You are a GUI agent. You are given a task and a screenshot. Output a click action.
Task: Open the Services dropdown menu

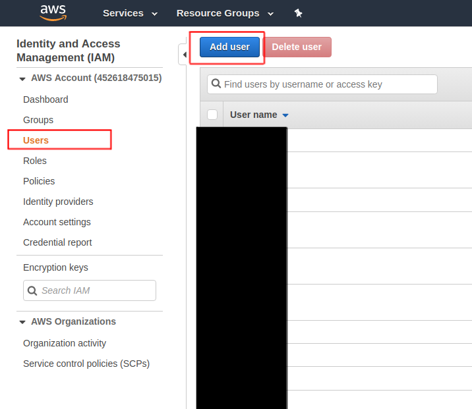tap(130, 13)
